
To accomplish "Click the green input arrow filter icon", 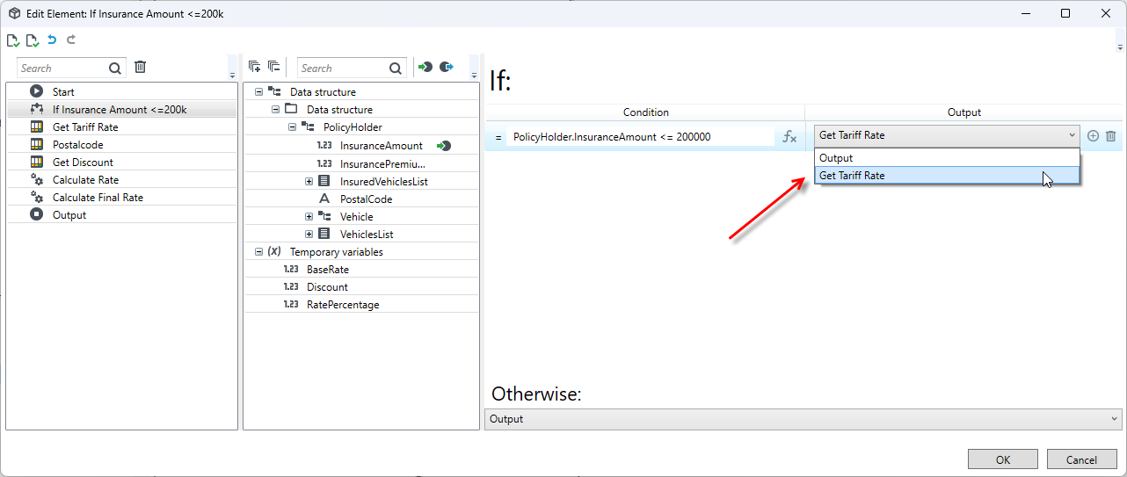I will (x=425, y=67).
